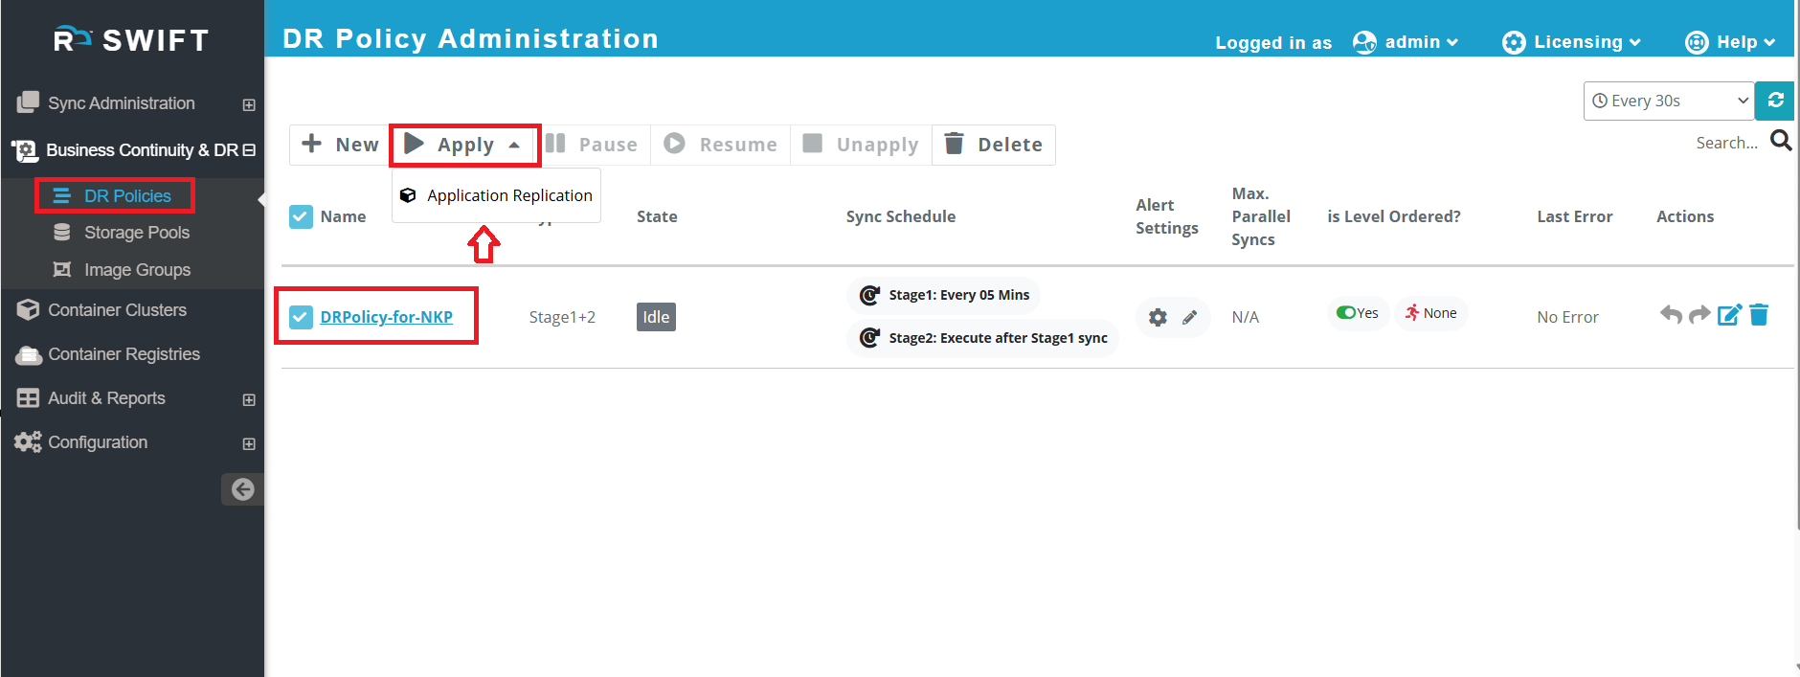Image resolution: width=1800 pixels, height=677 pixels.
Task: Click the State column header
Action: point(657,216)
